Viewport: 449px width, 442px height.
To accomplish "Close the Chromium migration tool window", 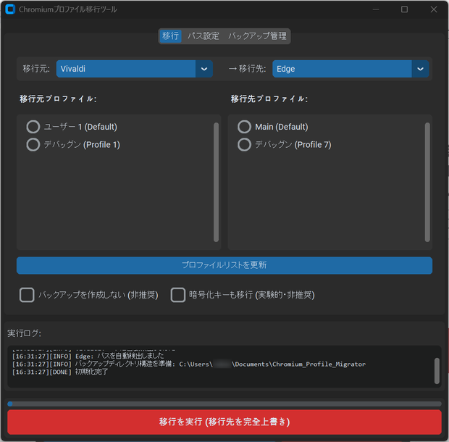I will tap(434, 9).
